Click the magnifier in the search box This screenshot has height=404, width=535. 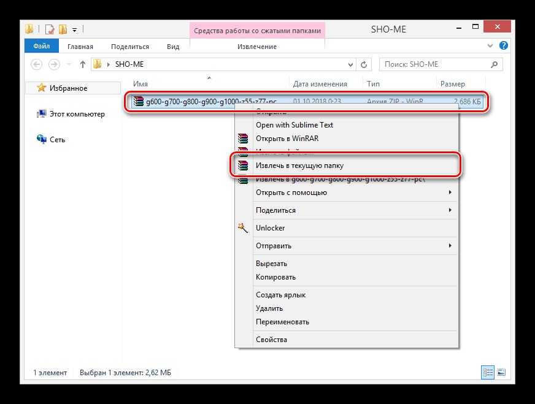(x=494, y=64)
